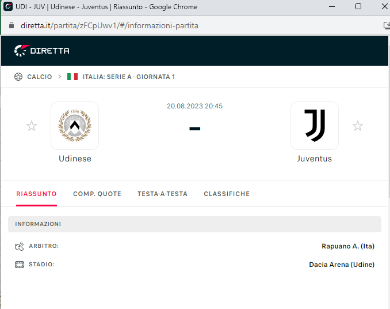The height and width of the screenshot is (309, 390).
Task: Go to Calcio breadcrumb link
Action: pyautogui.click(x=39, y=77)
